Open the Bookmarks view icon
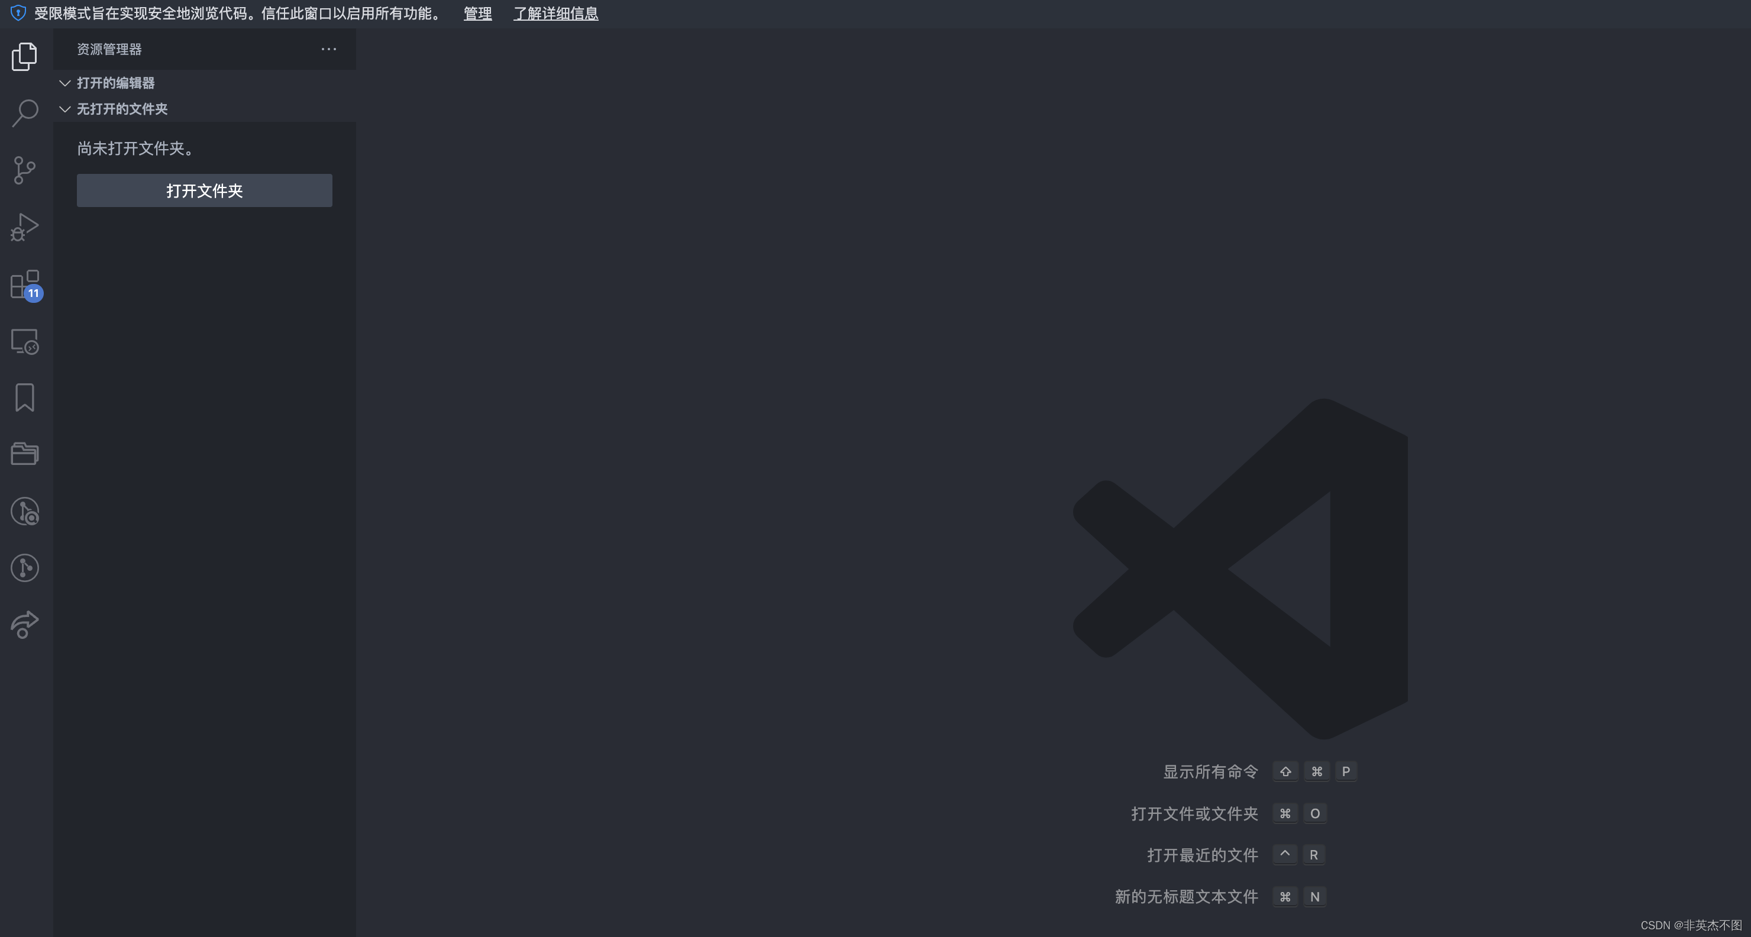1751x937 pixels. (x=24, y=398)
